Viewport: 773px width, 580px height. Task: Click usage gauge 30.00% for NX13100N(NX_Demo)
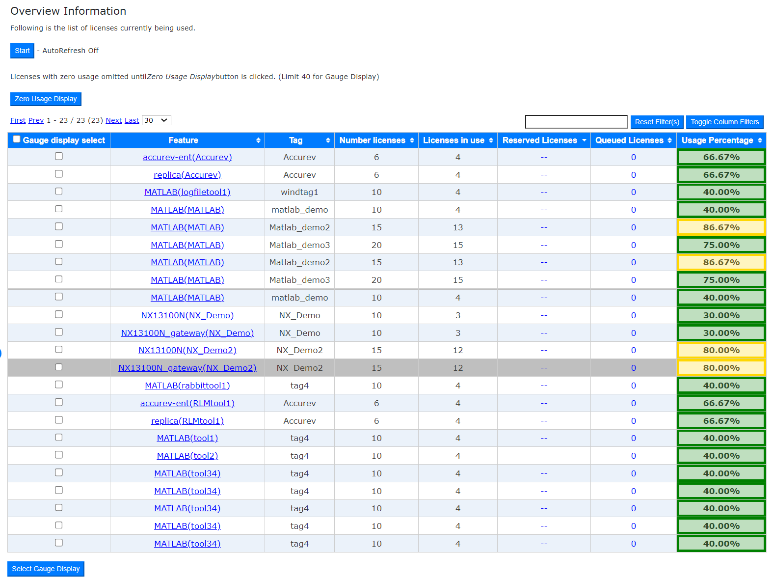point(721,315)
